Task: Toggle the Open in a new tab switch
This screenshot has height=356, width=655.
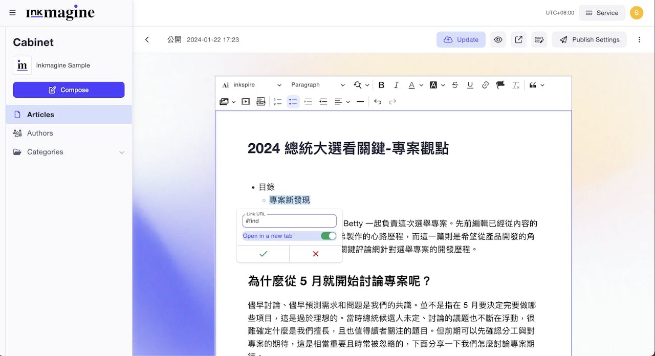Action: pyautogui.click(x=329, y=236)
